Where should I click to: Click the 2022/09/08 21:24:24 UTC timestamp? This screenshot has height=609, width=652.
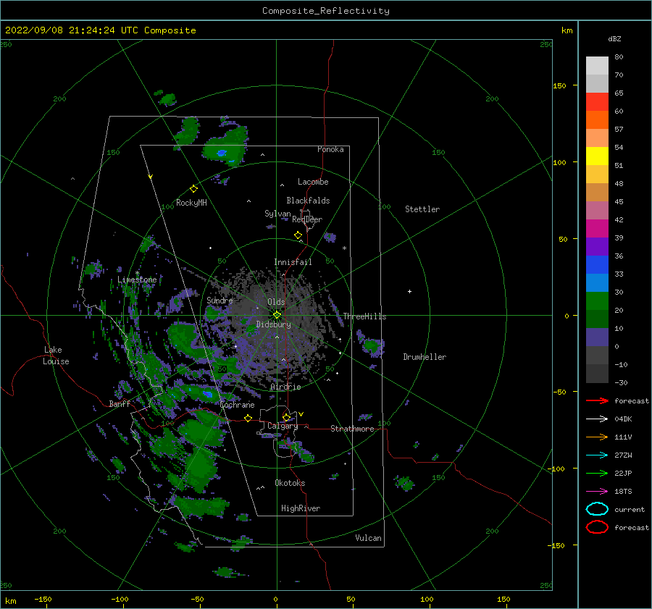point(73,30)
